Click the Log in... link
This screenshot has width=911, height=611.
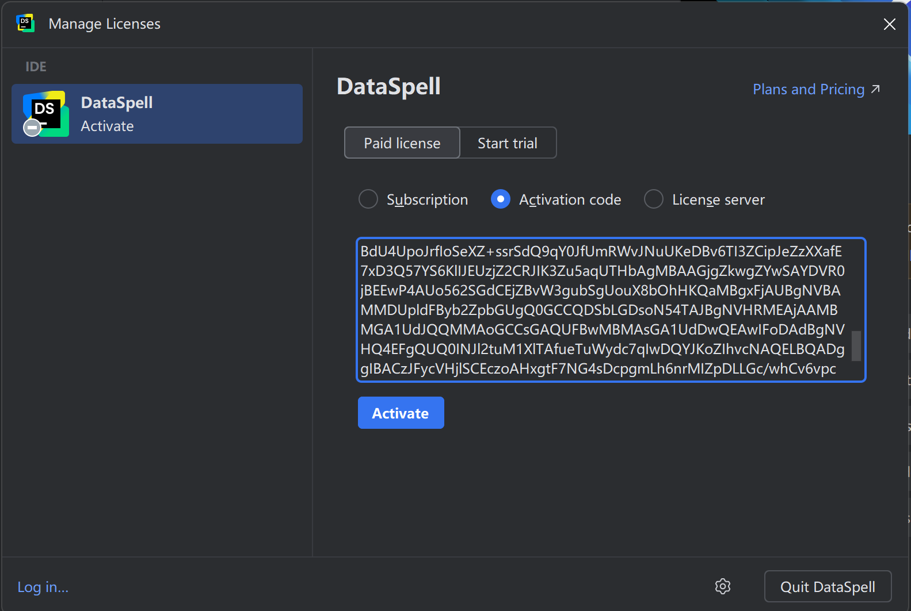pos(43,587)
